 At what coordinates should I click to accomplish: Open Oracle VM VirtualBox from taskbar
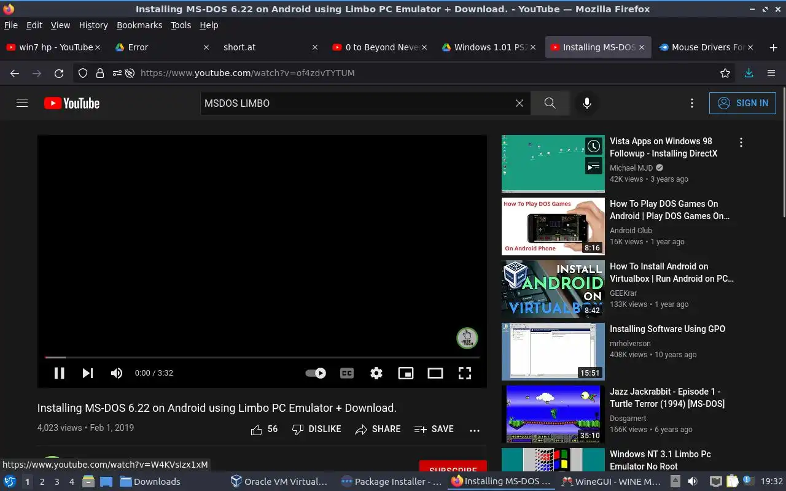point(280,482)
